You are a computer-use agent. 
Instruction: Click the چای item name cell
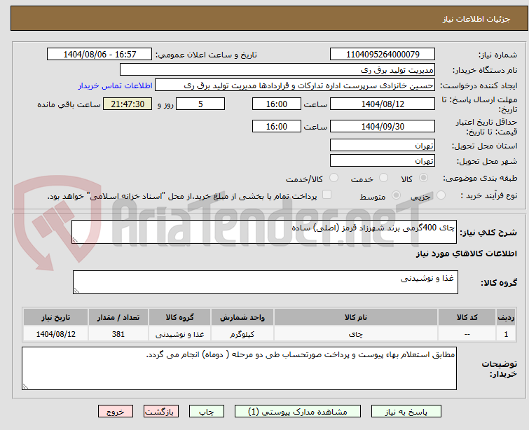click(x=356, y=334)
